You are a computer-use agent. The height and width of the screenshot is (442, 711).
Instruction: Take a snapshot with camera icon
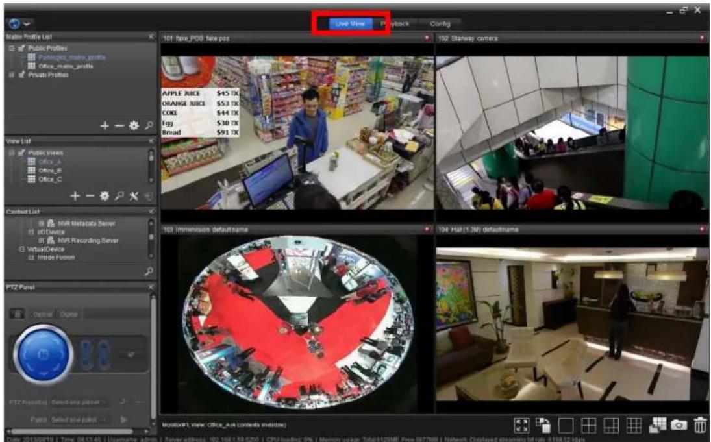click(679, 425)
